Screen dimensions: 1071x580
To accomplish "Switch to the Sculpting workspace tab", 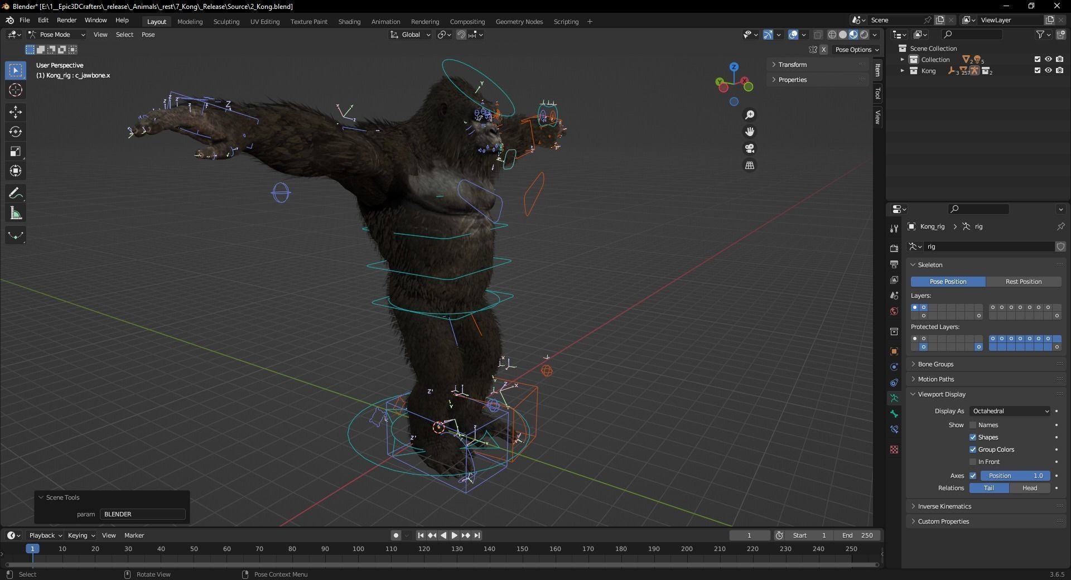I will coord(226,22).
